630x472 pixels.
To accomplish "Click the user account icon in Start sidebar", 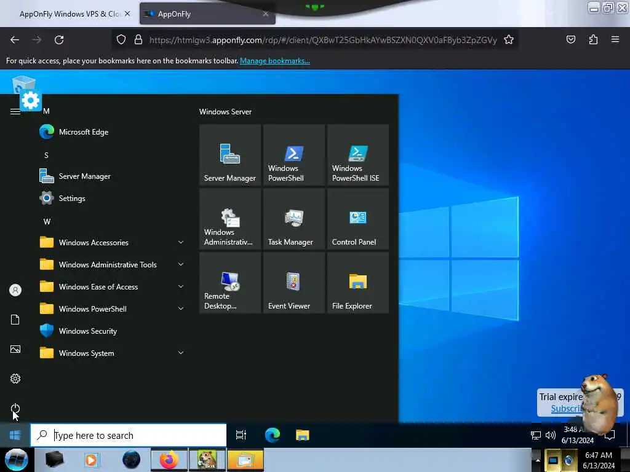I will pyautogui.click(x=15, y=290).
